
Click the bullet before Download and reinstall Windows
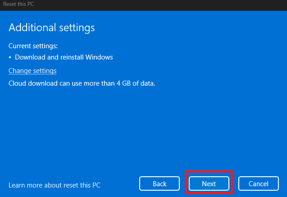tap(10, 58)
